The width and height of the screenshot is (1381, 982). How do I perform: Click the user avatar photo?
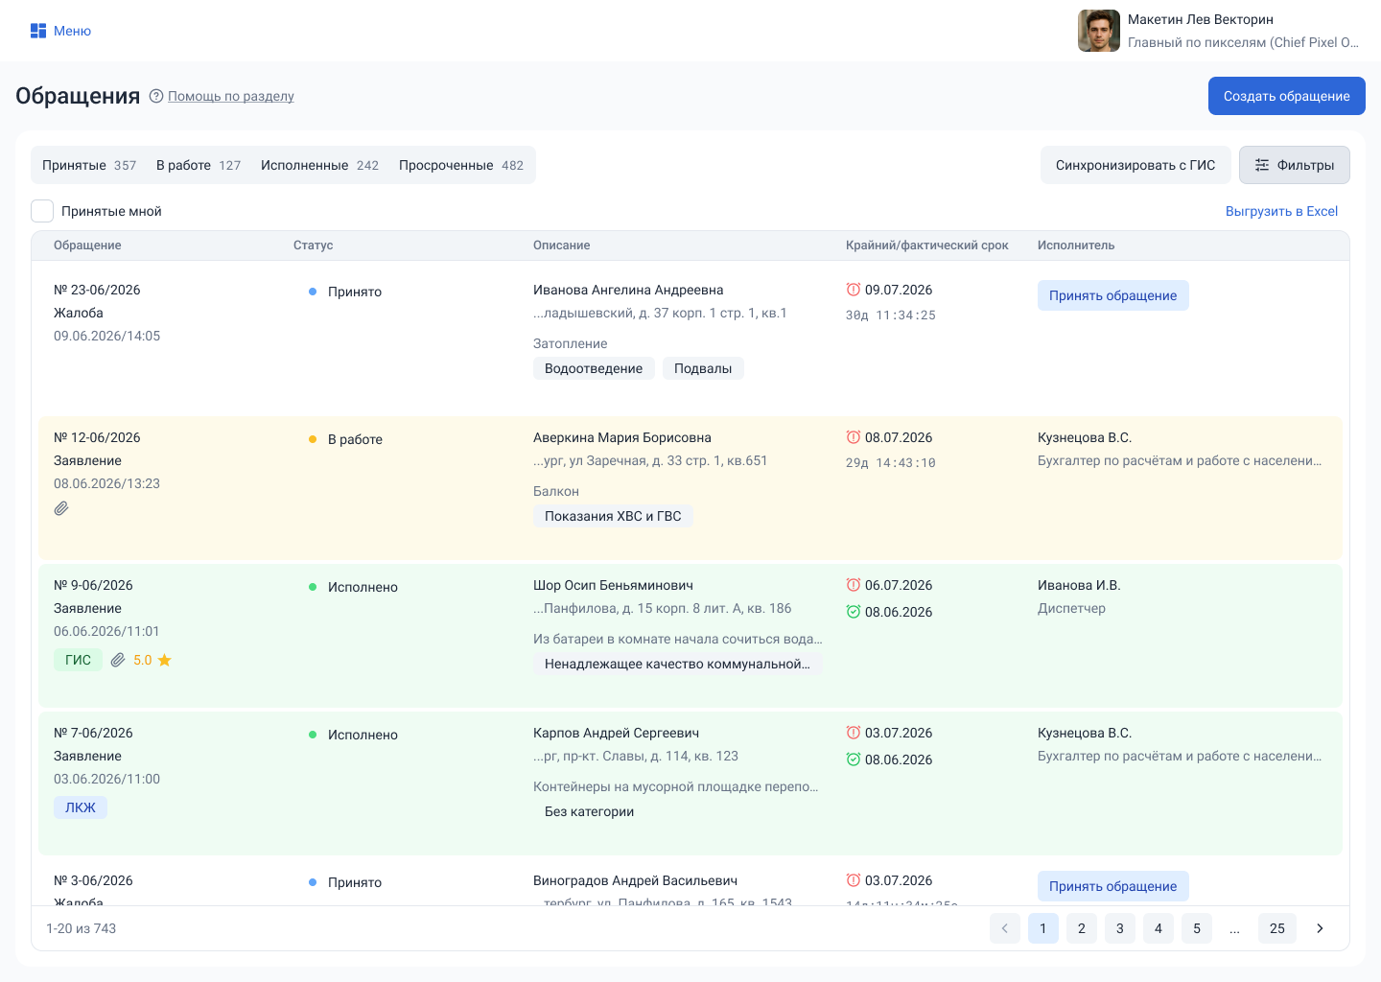click(1099, 31)
